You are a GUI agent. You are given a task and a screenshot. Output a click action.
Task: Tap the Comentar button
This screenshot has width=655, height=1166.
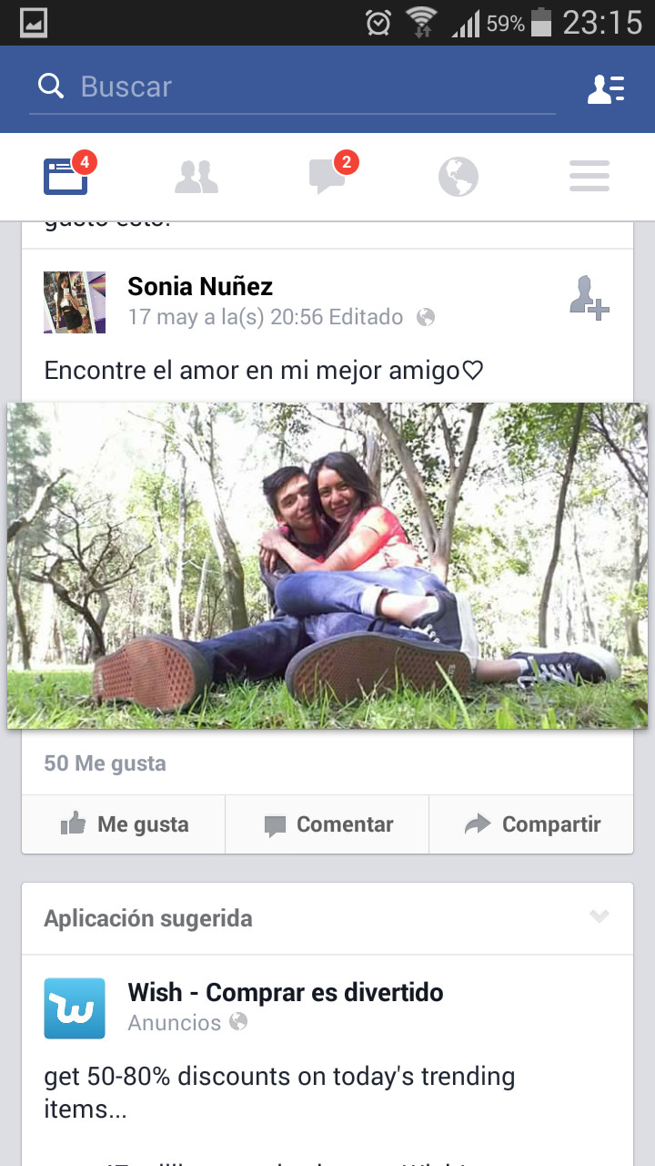327,824
